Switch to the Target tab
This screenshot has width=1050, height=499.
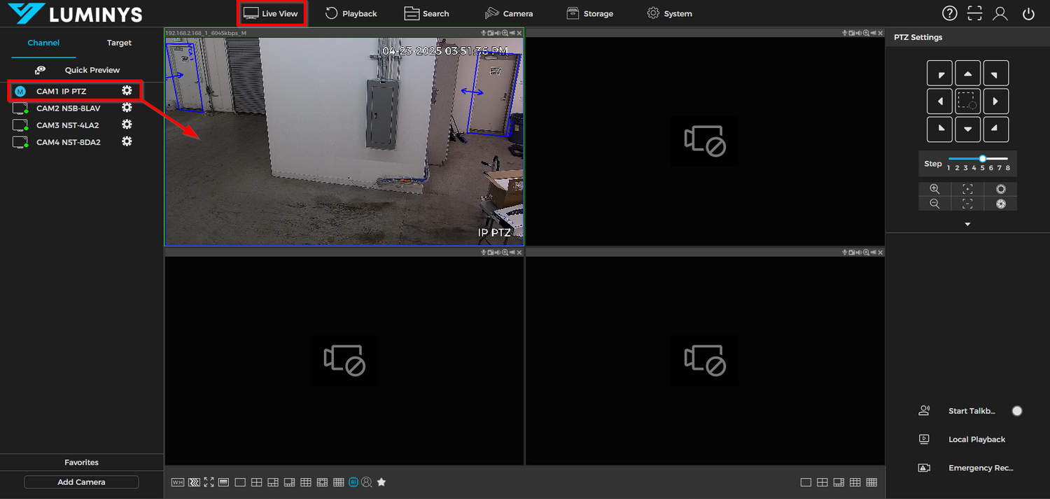[x=118, y=43]
